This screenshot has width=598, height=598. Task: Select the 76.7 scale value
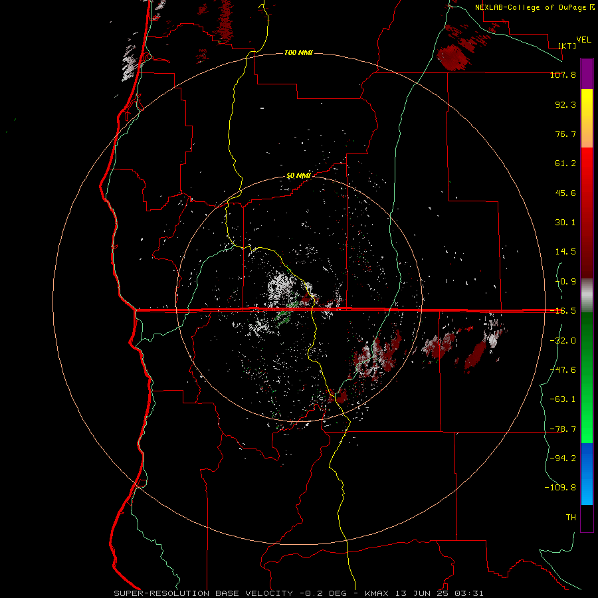[x=565, y=134]
